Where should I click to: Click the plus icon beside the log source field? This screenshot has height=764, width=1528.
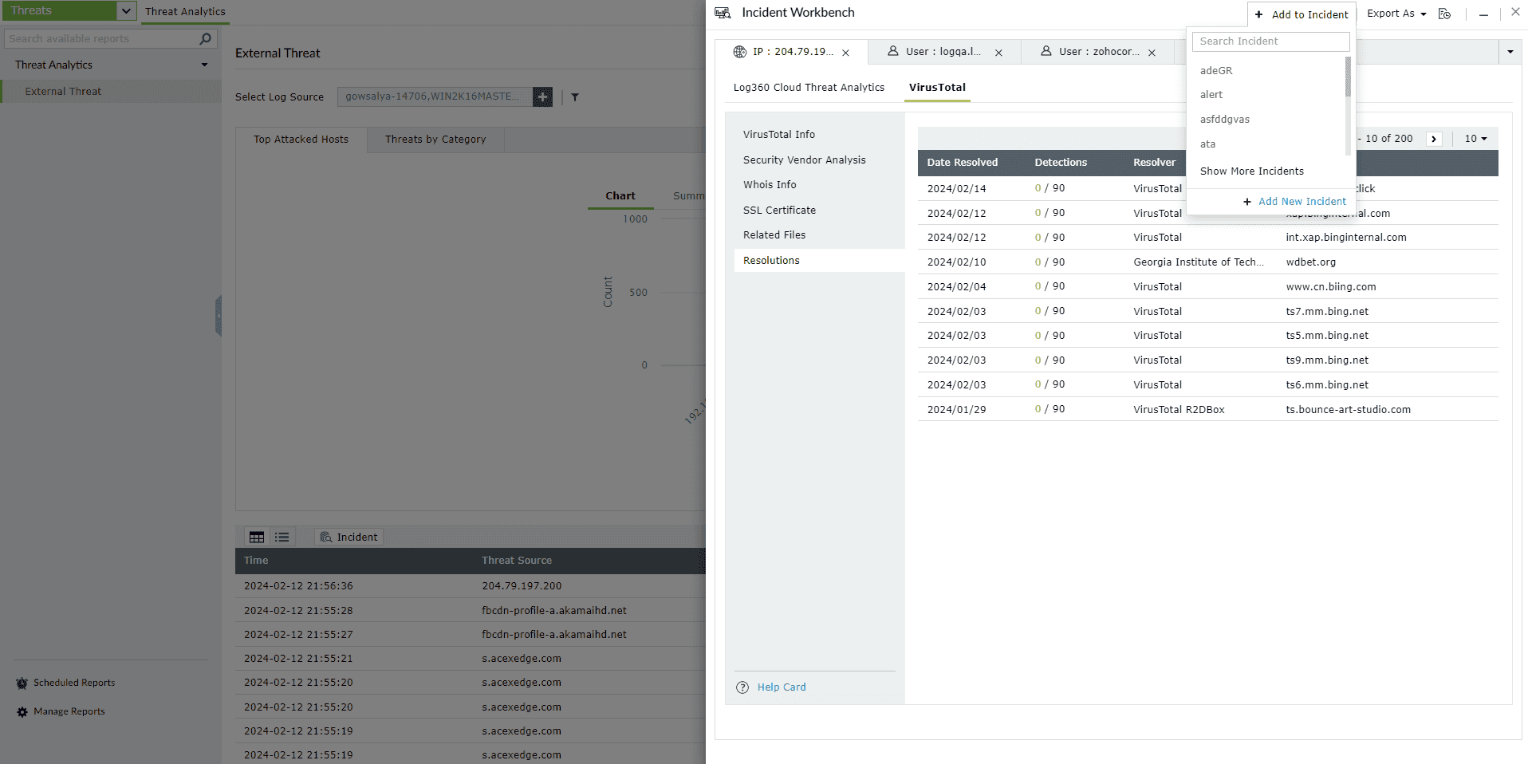point(542,96)
